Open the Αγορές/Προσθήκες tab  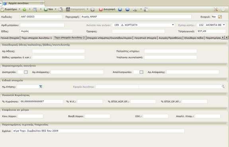170,38
